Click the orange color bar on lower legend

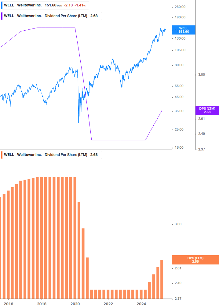(x=2, y=155)
